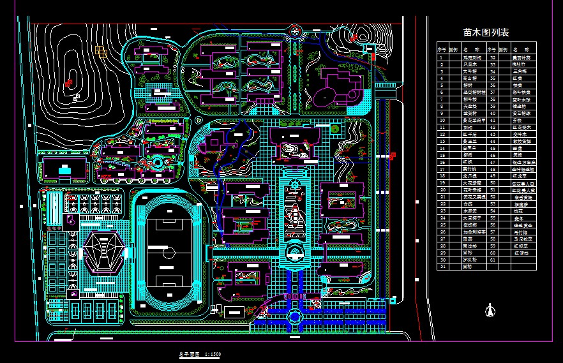Click the north arrow compass symbol
This screenshot has width=563, height=363.
[491, 311]
